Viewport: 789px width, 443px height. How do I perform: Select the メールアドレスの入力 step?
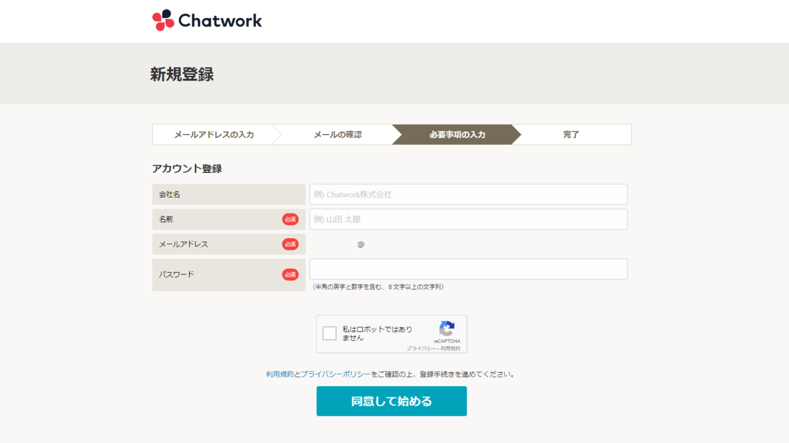[x=213, y=135]
